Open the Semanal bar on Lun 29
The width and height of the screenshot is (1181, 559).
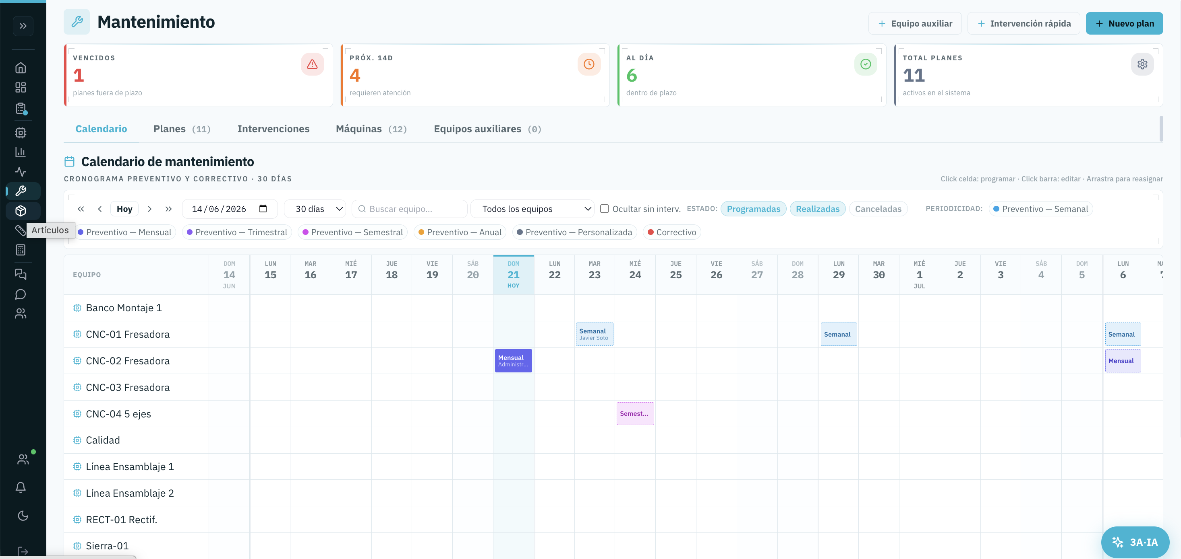(839, 334)
